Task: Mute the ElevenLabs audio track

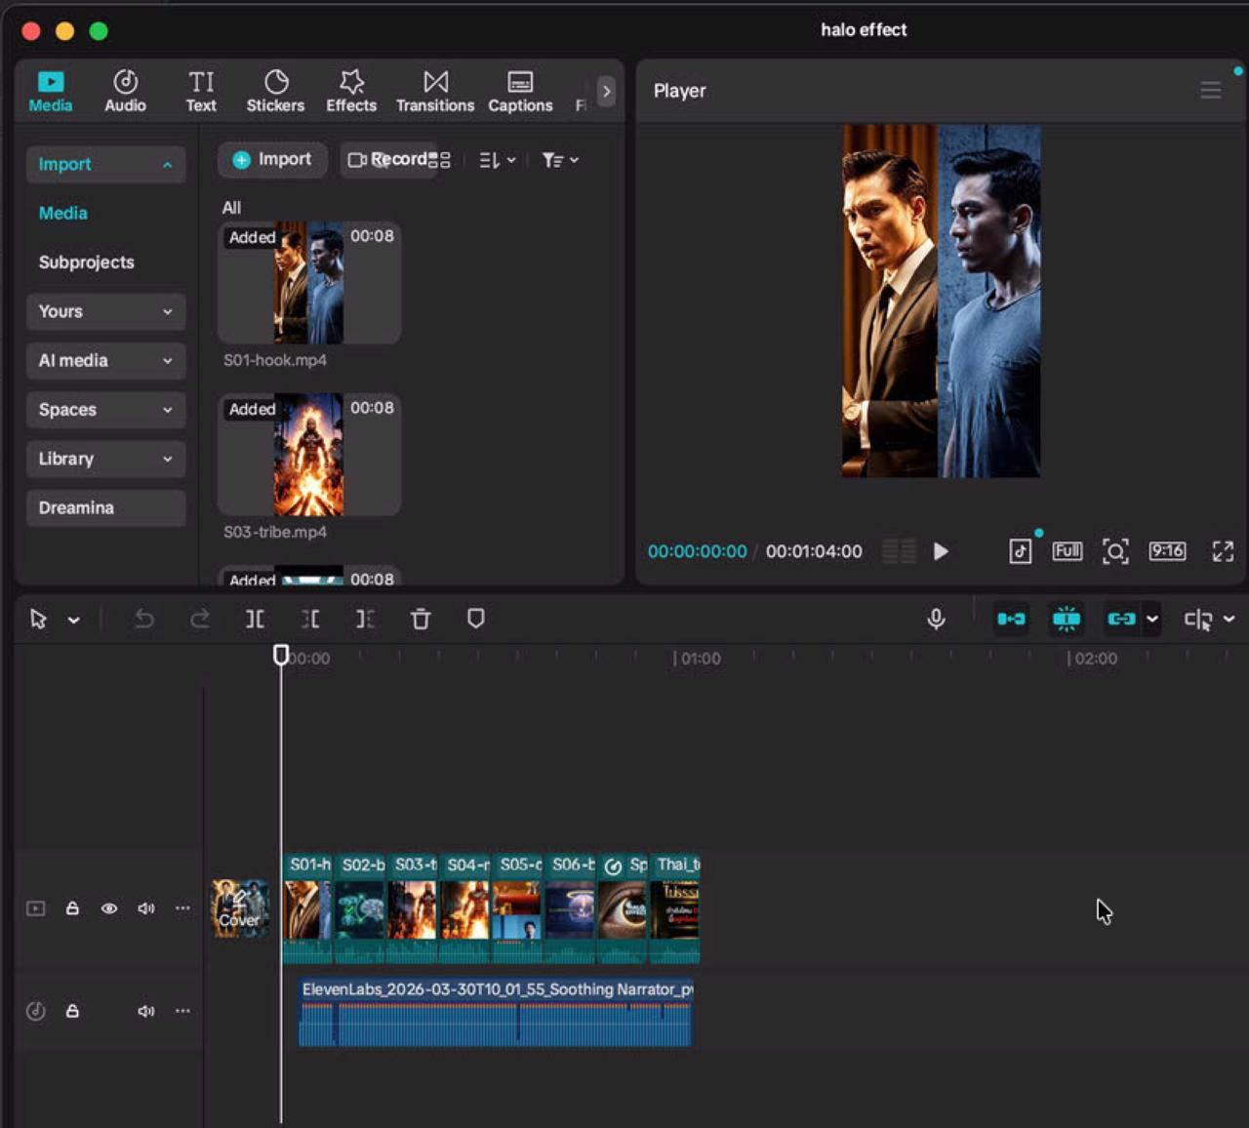Action: [146, 1011]
